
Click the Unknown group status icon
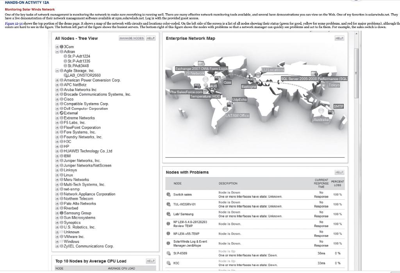[61, 232]
